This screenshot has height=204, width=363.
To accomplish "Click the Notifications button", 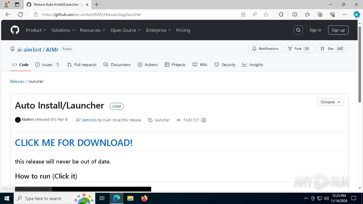I will 265,49.
